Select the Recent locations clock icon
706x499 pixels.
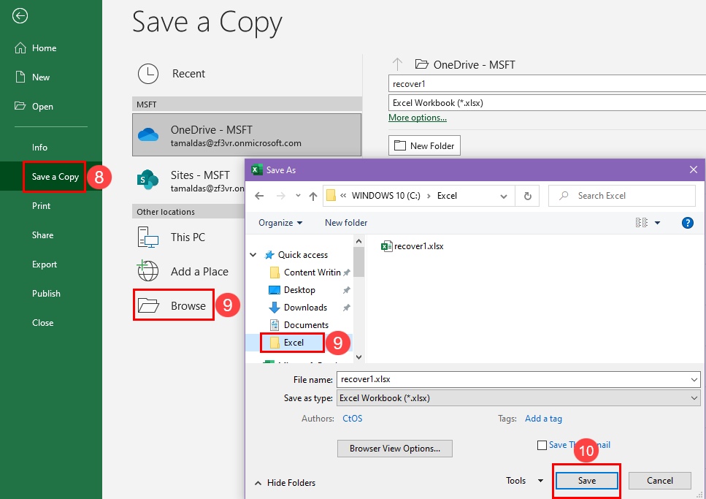pyautogui.click(x=148, y=74)
